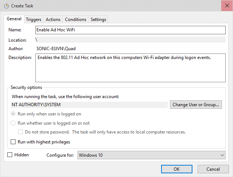This screenshot has height=177, width=233.
Task: Select Run whether user is logged on or not
Action: click(13, 123)
